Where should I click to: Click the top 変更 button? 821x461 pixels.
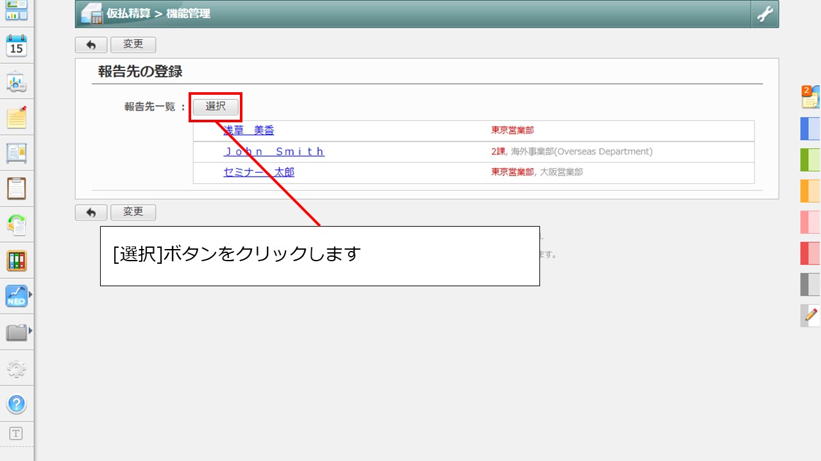(133, 45)
